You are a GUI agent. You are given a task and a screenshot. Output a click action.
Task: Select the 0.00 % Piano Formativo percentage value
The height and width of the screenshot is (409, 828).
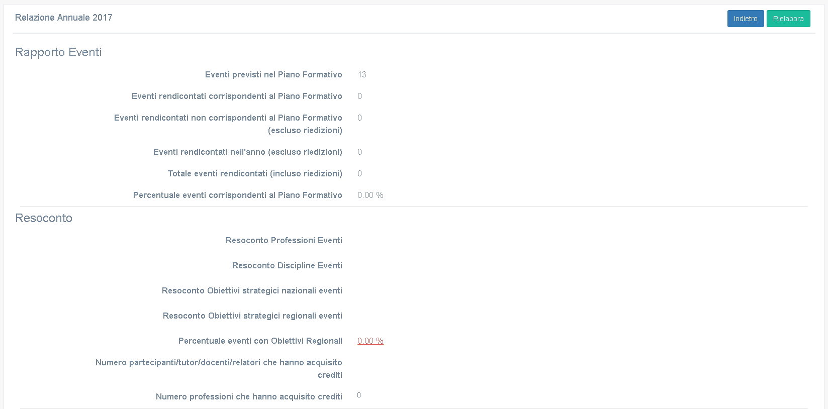point(371,195)
